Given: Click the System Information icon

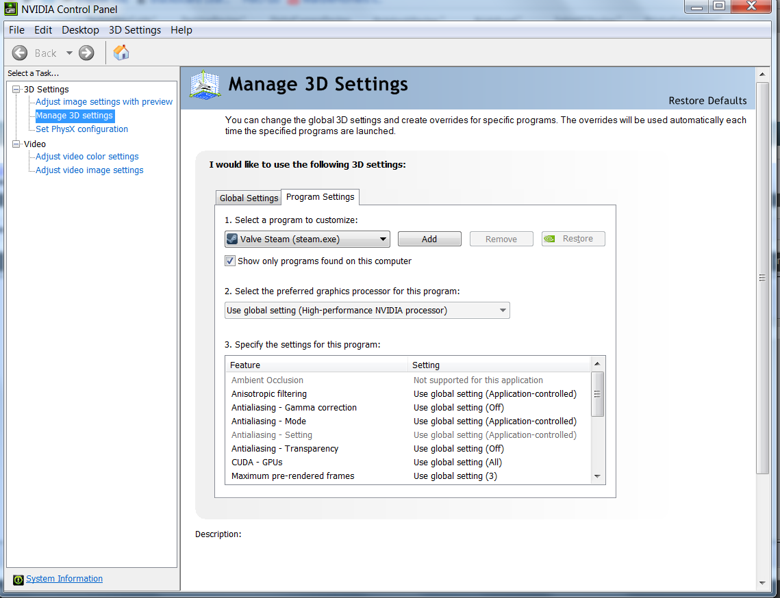Looking at the screenshot, I should coord(18,579).
